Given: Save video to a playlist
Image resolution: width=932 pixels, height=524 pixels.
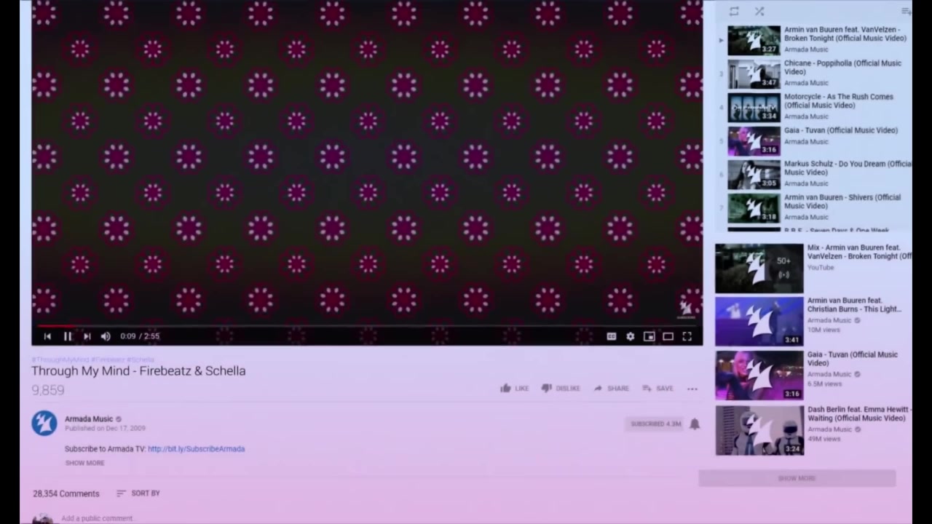Looking at the screenshot, I should tap(657, 389).
